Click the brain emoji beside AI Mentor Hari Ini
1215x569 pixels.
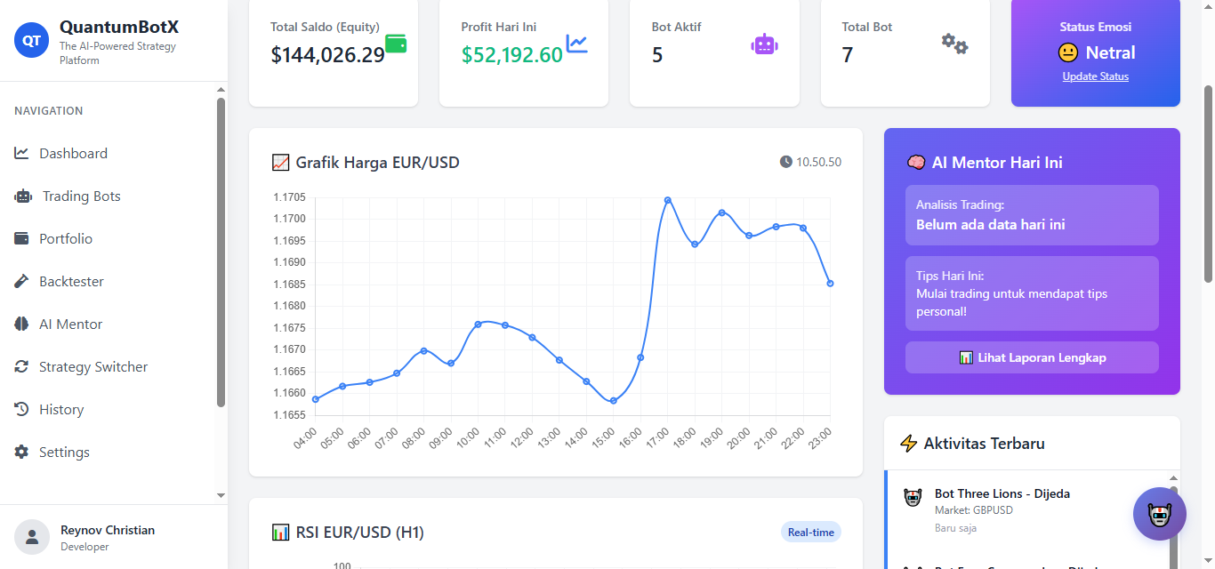[915, 163]
